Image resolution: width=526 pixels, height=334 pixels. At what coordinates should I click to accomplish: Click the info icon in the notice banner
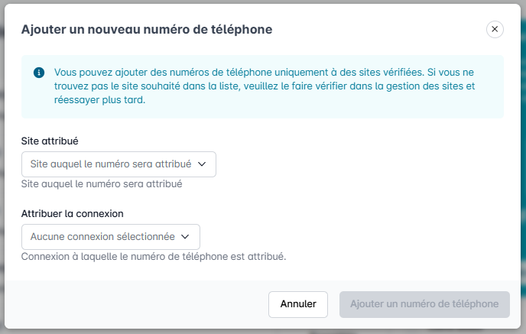(38, 72)
